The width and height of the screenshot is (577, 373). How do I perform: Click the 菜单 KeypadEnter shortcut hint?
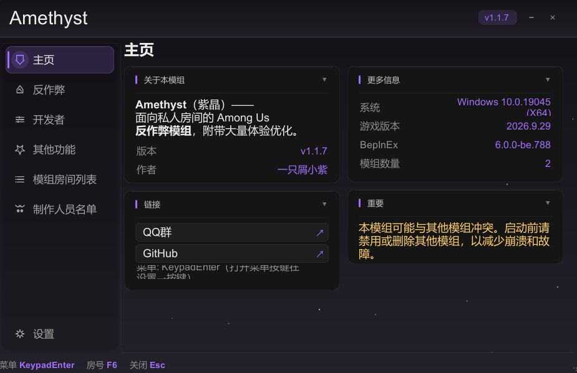(x=37, y=365)
